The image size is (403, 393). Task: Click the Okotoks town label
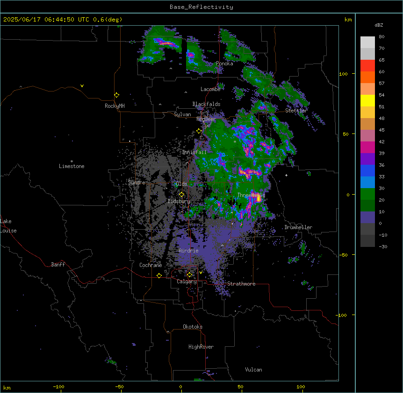point(193,327)
